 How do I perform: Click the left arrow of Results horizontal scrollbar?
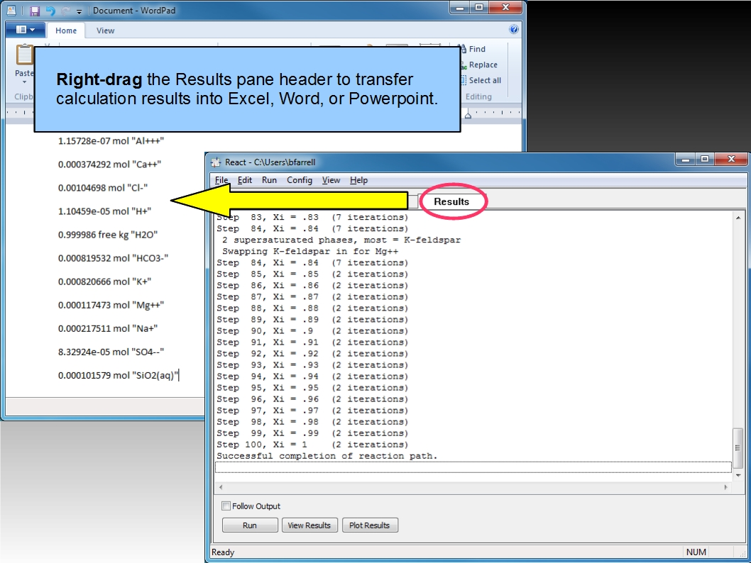220,487
